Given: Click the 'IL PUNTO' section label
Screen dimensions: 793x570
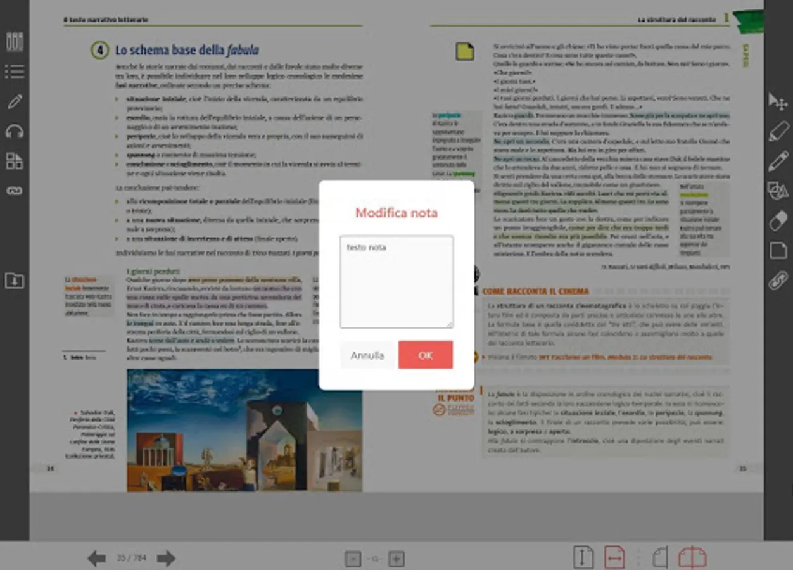Looking at the screenshot, I should point(455,398).
